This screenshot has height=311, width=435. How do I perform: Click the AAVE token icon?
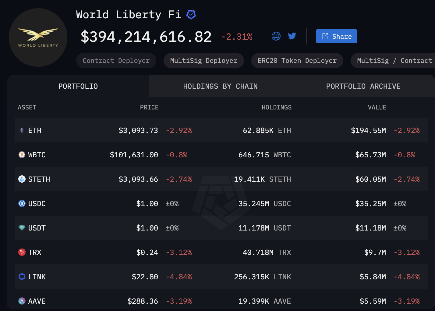[22, 301]
